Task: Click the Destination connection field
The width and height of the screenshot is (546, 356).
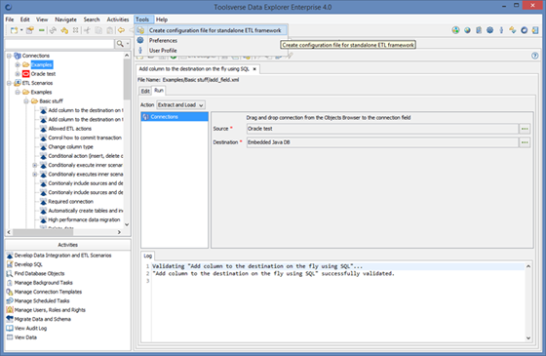Action: pyautogui.click(x=382, y=142)
